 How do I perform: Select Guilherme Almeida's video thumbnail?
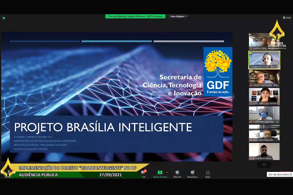[264, 115]
